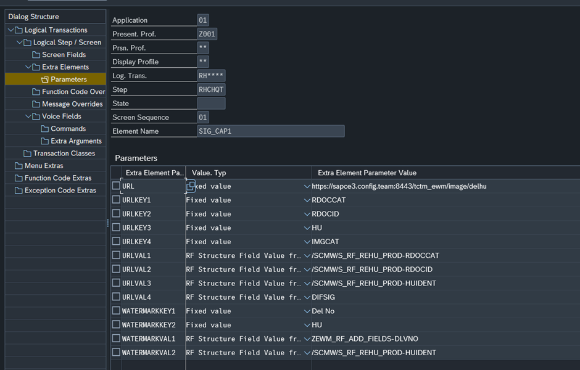The image size is (580, 370).
Task: Collapse the Voice Fields node
Action: pos(28,117)
